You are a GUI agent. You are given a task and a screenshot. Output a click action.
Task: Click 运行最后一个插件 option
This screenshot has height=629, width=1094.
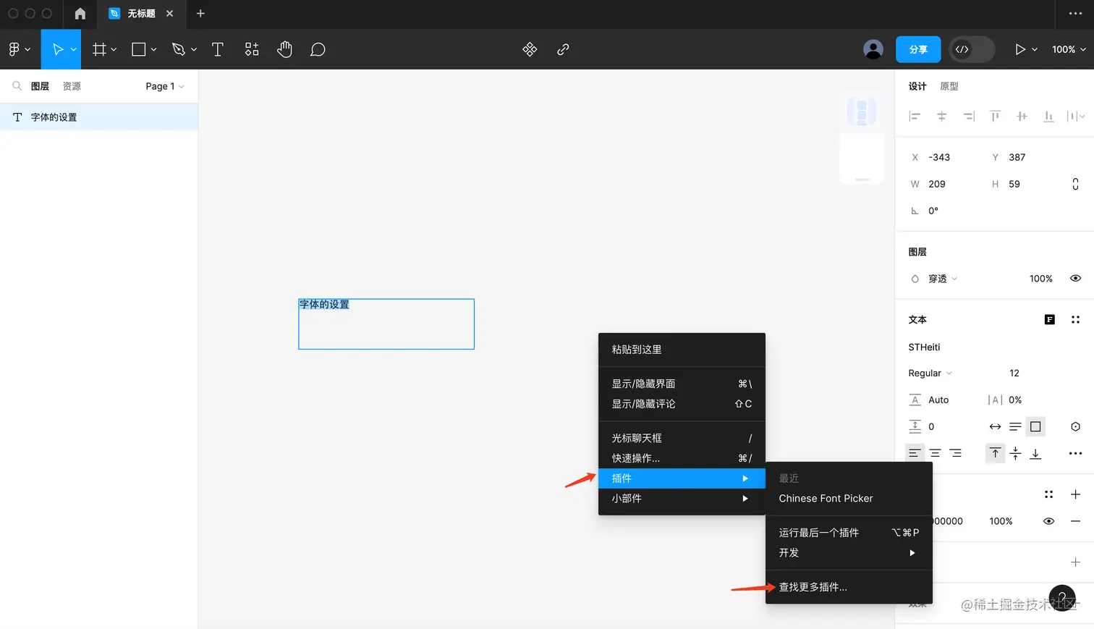(x=849, y=533)
